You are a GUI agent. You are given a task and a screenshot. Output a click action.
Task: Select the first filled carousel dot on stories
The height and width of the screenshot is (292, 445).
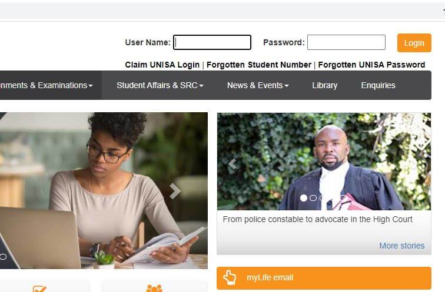coord(304,198)
